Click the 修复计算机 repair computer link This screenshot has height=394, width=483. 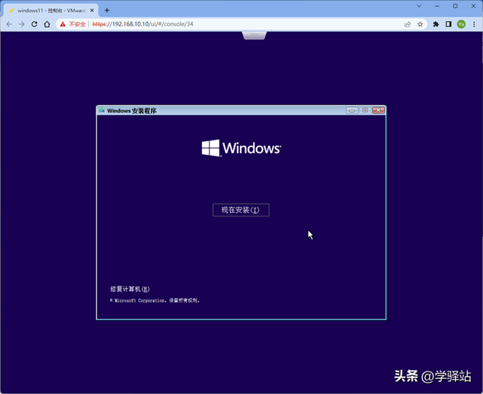click(130, 289)
